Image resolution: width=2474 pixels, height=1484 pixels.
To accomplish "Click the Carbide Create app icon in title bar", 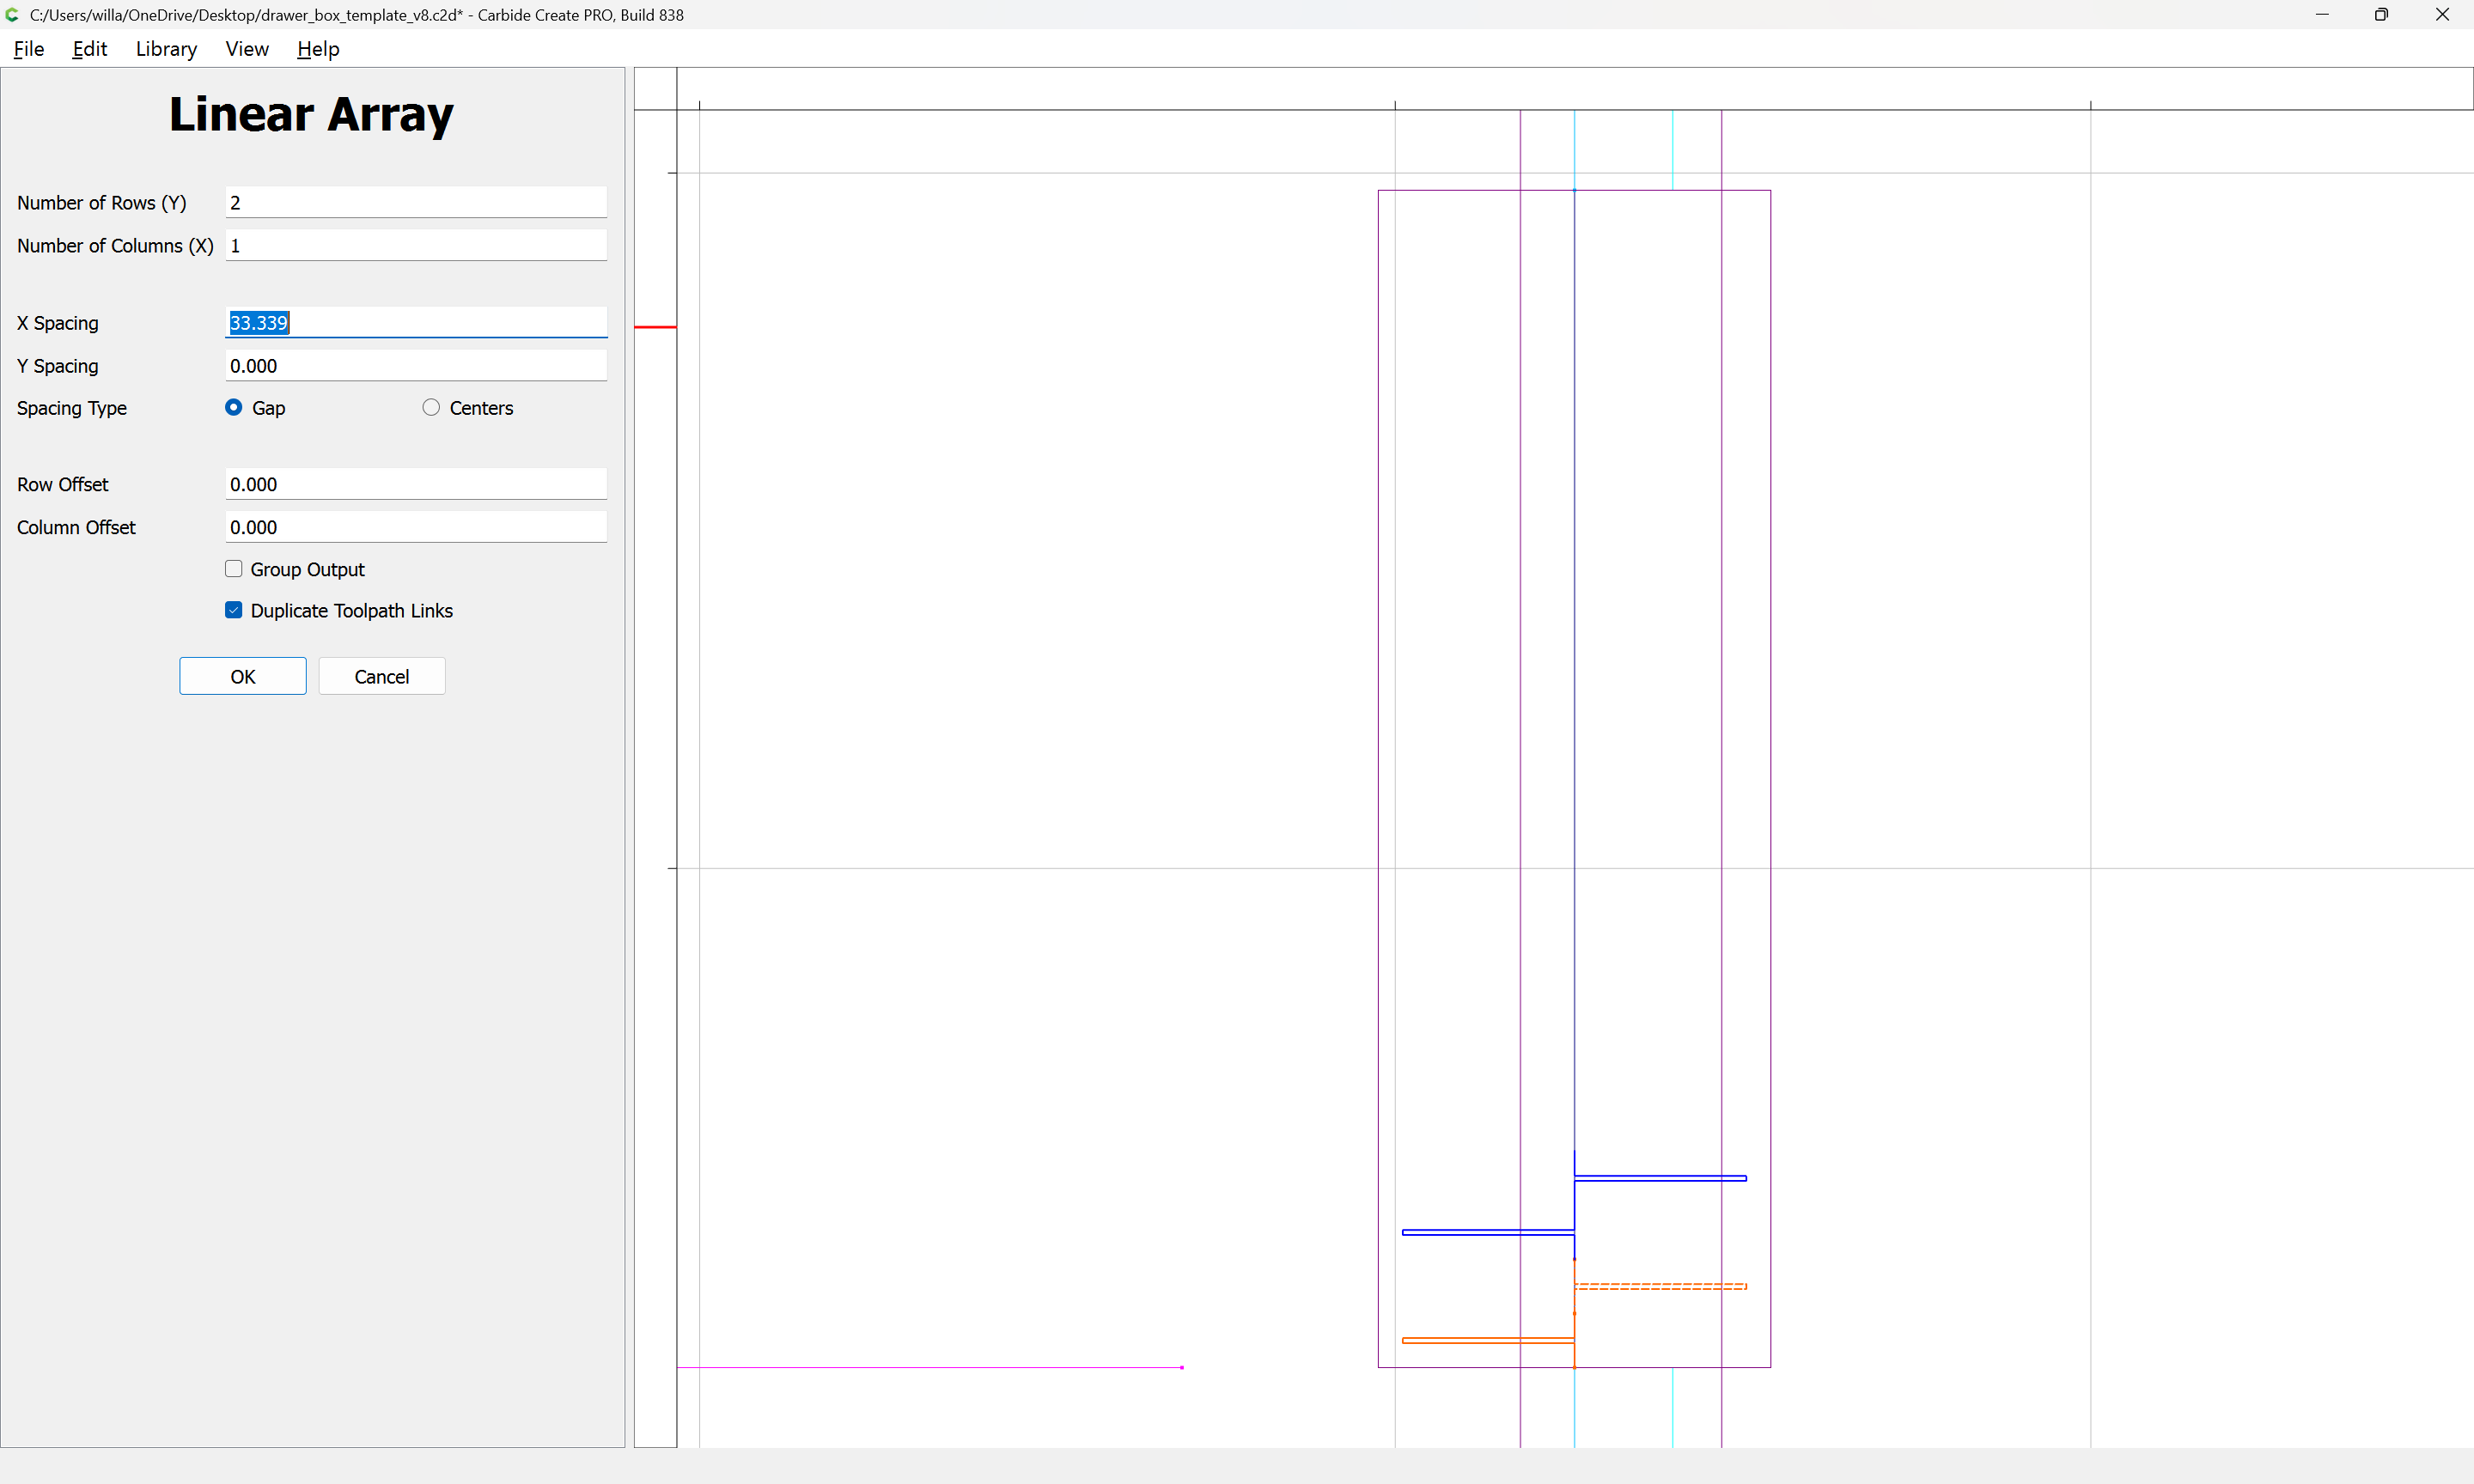I will [x=12, y=15].
